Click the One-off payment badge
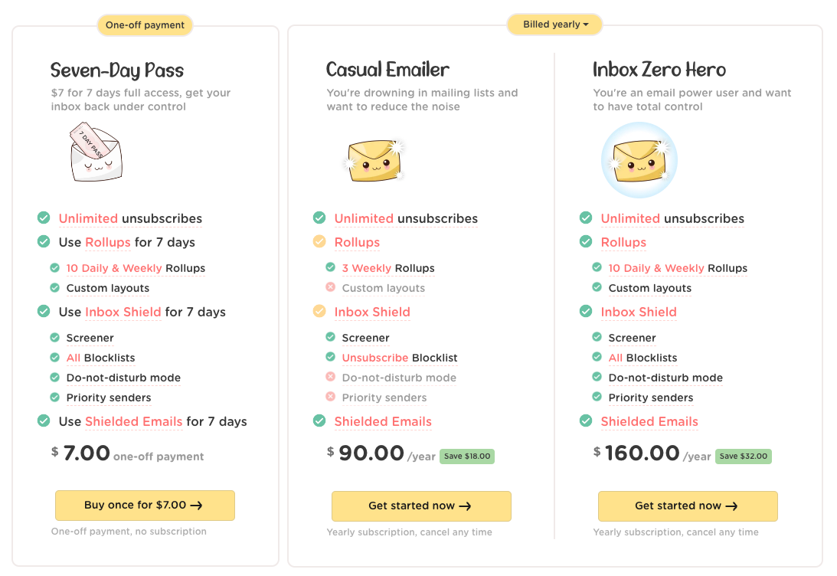 (145, 25)
